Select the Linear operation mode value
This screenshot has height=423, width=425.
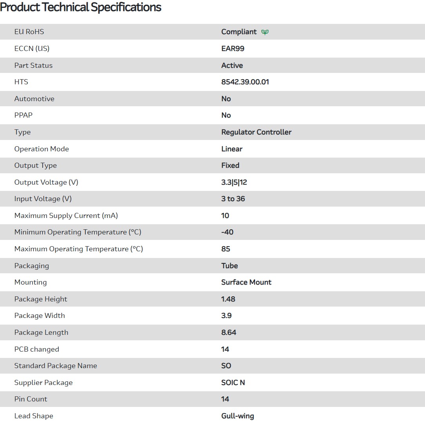click(x=231, y=149)
